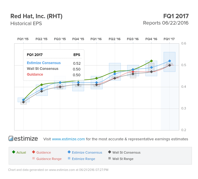Click the red Guidance point at FQ3 '16
This screenshot has height=179, width=198.
[133, 72]
